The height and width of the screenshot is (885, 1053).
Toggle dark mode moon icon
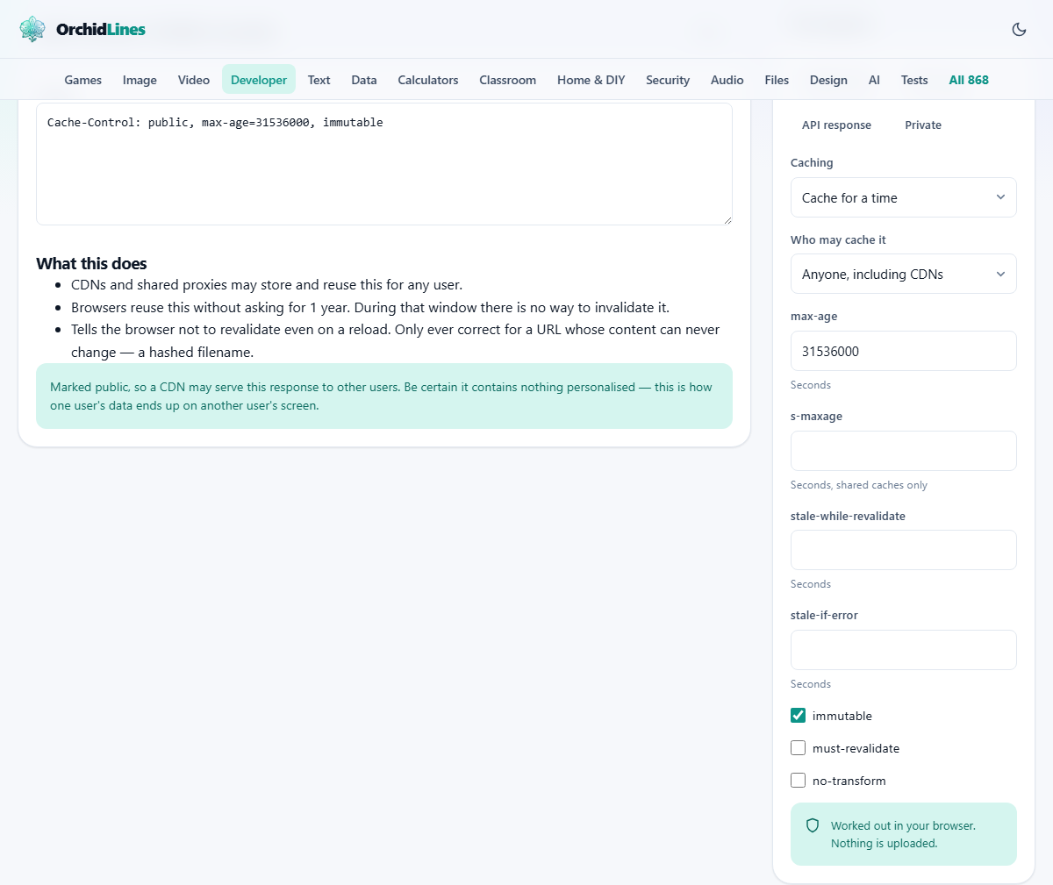coord(1019,29)
